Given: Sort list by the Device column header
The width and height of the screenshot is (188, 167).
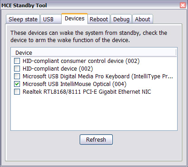Looking at the screenshot, I should 94,53.
